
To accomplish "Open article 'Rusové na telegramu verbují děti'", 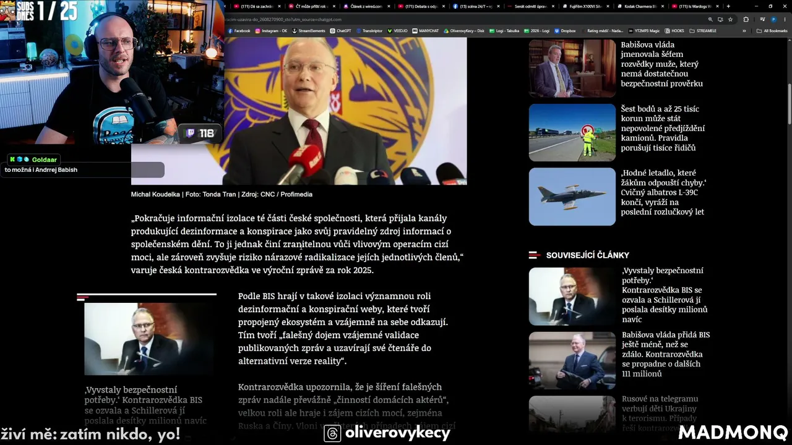I will point(660,413).
